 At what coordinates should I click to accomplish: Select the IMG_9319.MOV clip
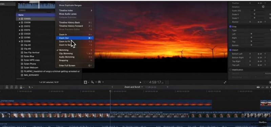(31, 75)
